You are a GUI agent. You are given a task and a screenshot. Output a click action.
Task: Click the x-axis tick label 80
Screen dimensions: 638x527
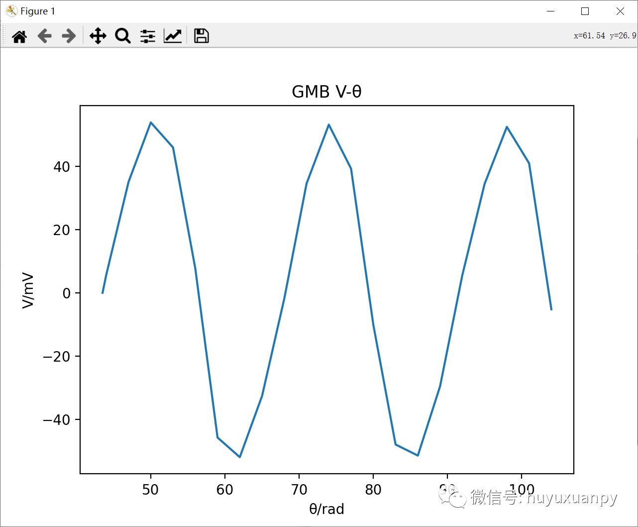click(373, 490)
